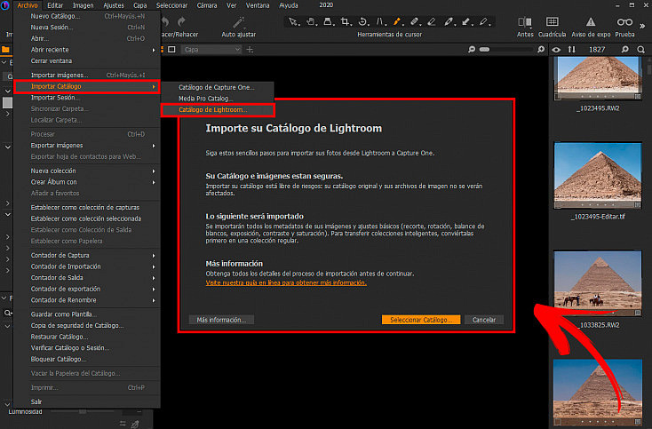Click the browser search magnifier icon
Image resolution: width=652 pixels, height=429 pixels.
(x=640, y=50)
